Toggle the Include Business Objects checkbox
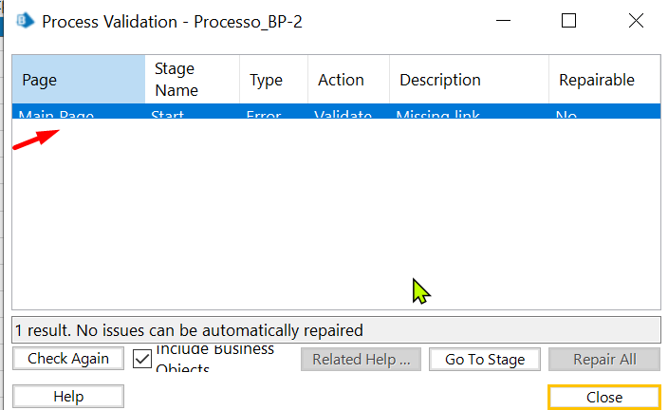668x410 pixels. point(143,359)
